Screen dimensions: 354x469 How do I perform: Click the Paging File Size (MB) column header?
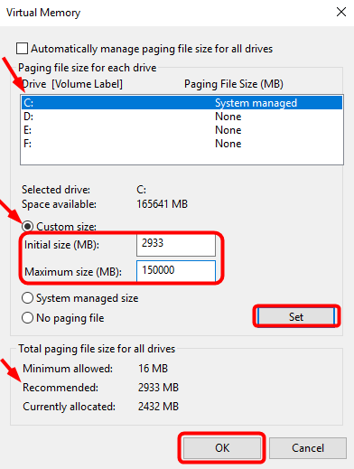click(234, 84)
